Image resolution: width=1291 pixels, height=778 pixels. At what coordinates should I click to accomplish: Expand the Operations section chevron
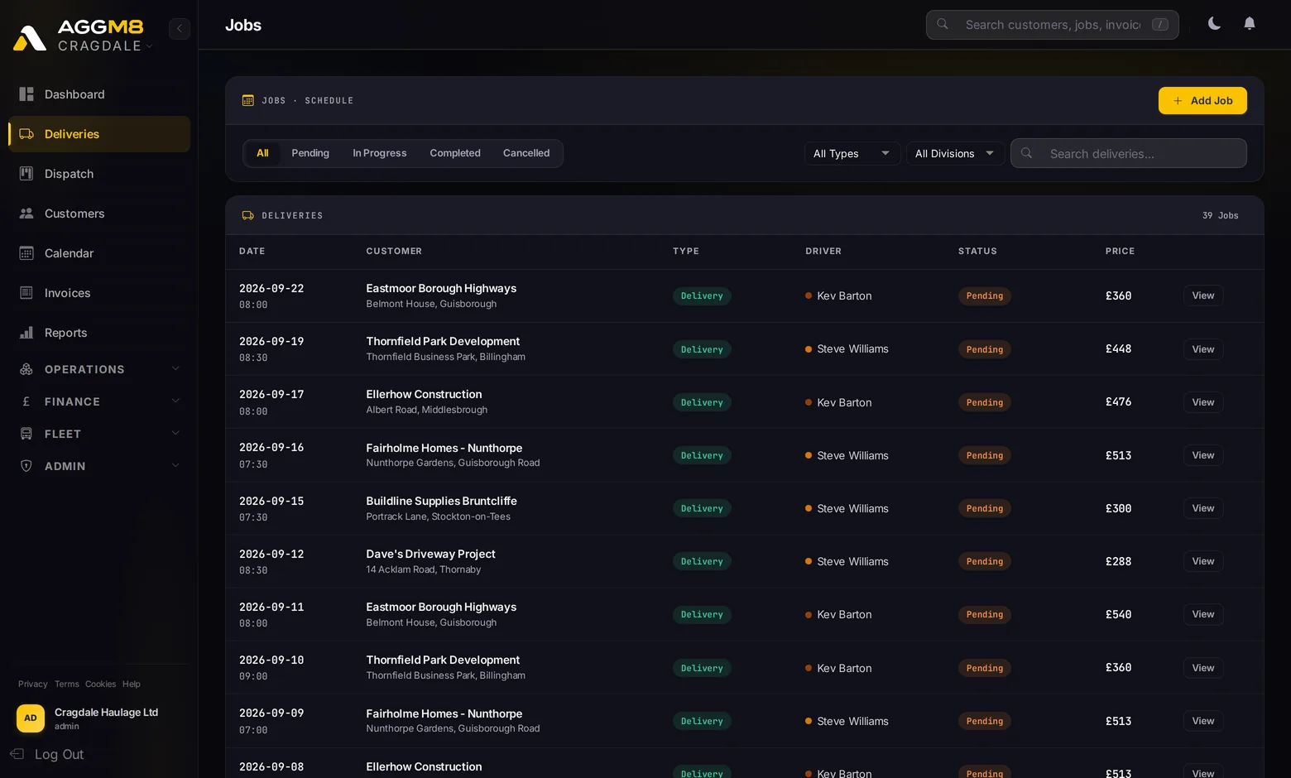pyautogui.click(x=175, y=369)
